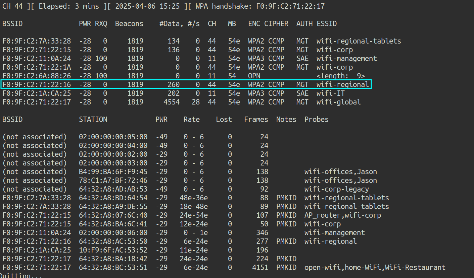The width and height of the screenshot is (474, 278).
Task: Click the STATION column header
Action: click(x=93, y=120)
